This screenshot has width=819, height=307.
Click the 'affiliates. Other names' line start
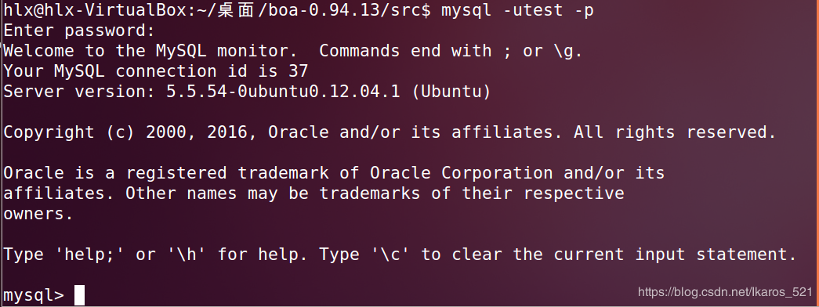tap(120, 193)
